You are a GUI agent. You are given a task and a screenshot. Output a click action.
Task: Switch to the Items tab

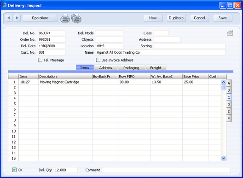tap(85, 68)
